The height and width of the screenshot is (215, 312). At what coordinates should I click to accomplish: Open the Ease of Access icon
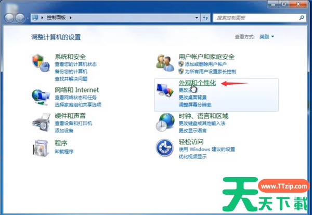click(164, 147)
